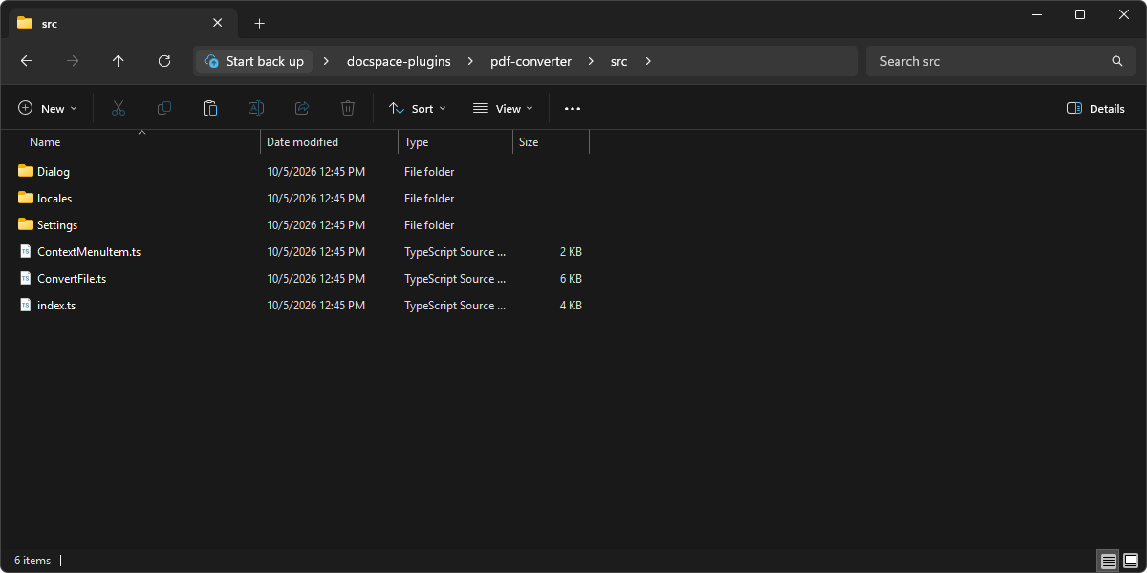
Task: Click the Cut scissors icon
Action: tap(119, 108)
